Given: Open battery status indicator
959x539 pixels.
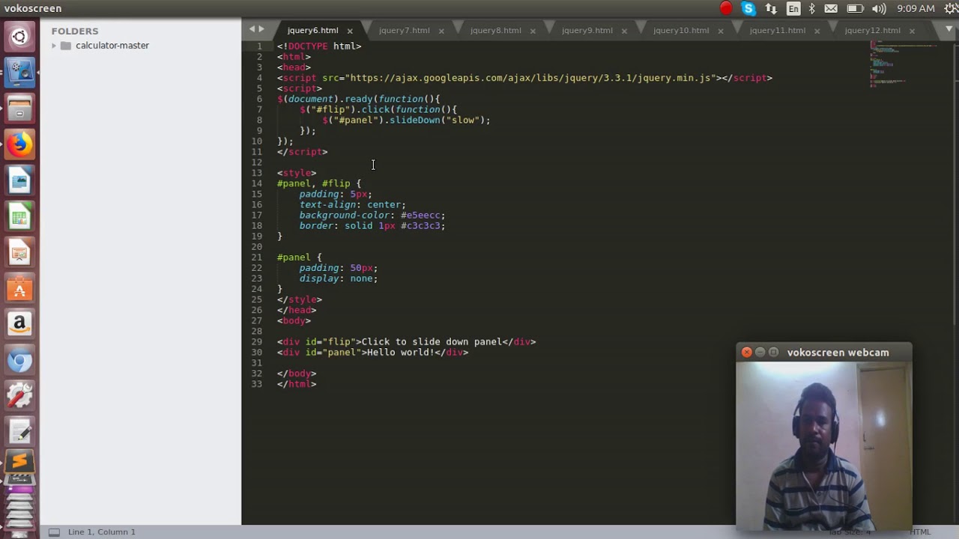Looking at the screenshot, I should tap(855, 8).
